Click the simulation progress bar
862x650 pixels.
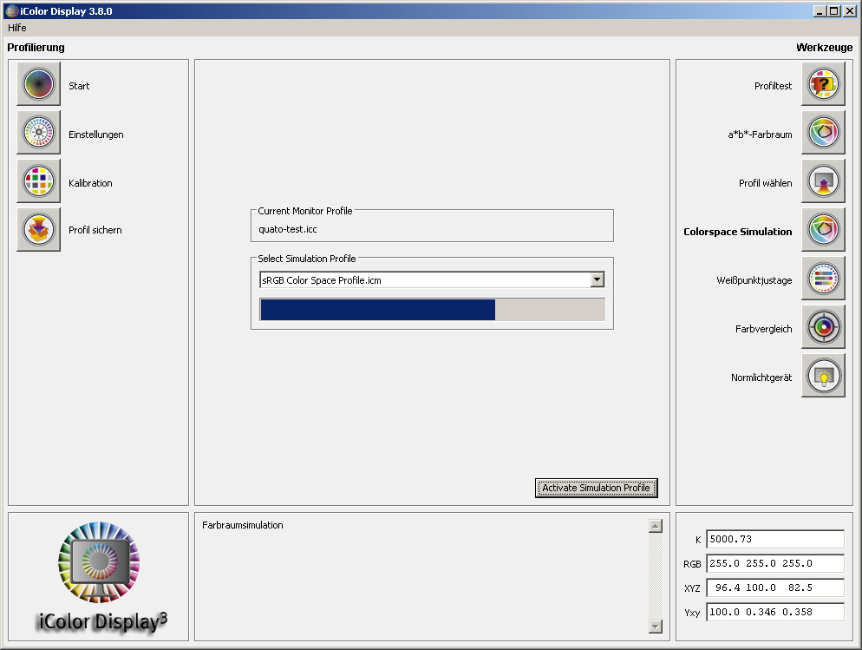[432, 309]
